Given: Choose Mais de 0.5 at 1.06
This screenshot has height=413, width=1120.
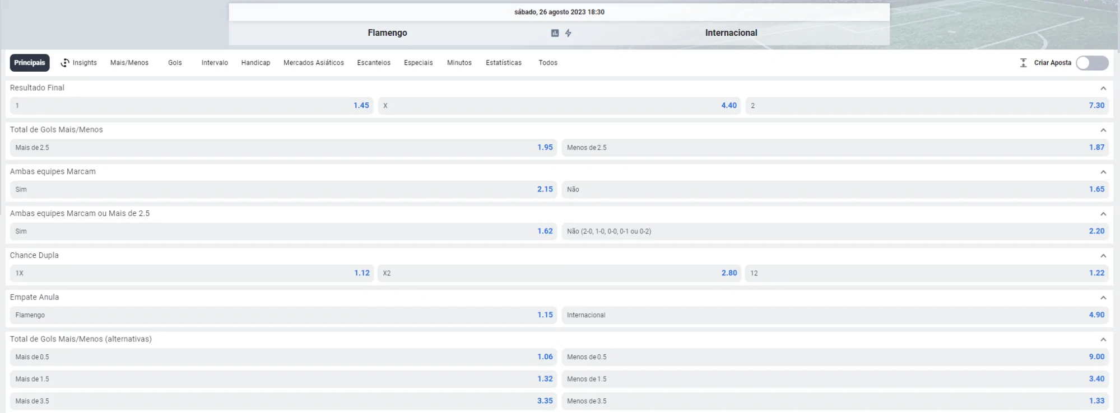Looking at the screenshot, I should click(x=284, y=357).
